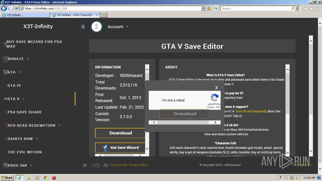322x181 pixels.
Task: Click the search magnifier icon in IE
Action: point(293,8)
